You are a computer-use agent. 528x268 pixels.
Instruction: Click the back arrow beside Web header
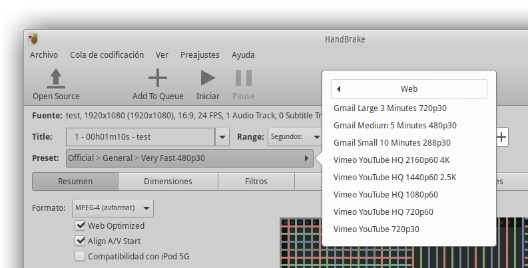coord(338,89)
